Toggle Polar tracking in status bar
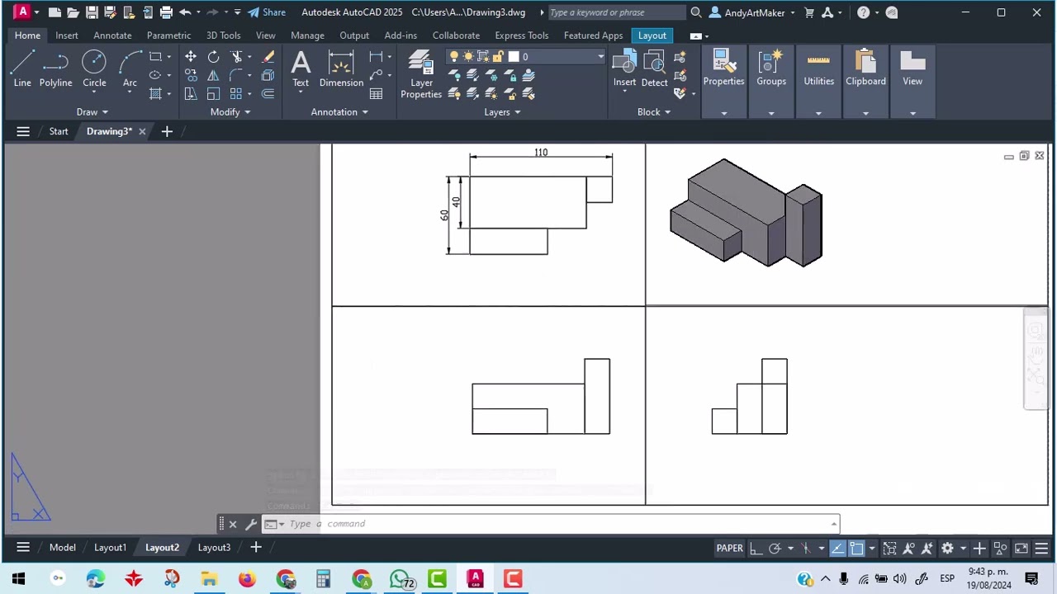Viewport: 1057px width, 594px height. [775, 548]
